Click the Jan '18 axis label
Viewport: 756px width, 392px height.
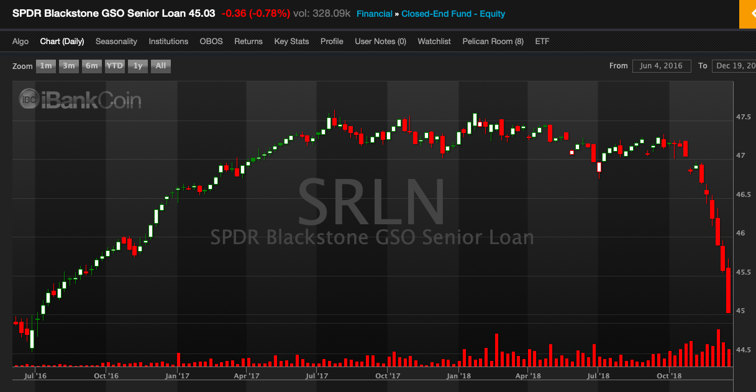(x=458, y=376)
